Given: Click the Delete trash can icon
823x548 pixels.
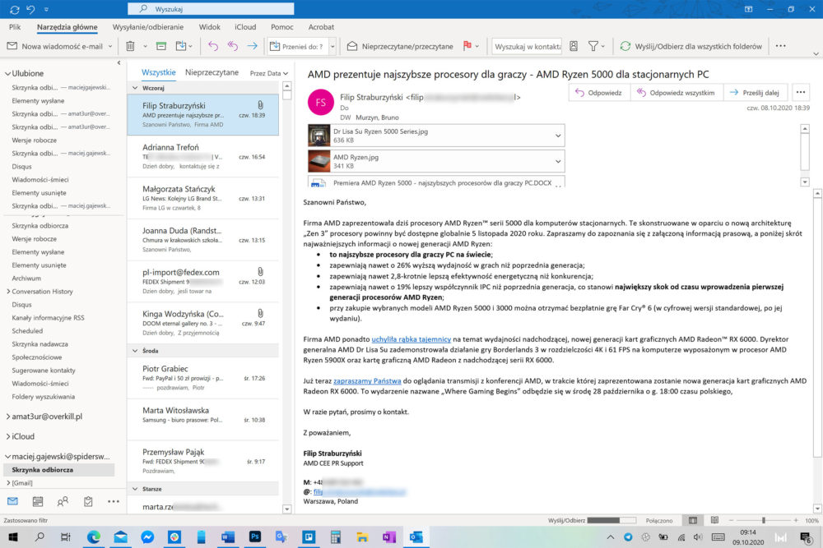Looking at the screenshot, I should pos(130,46).
